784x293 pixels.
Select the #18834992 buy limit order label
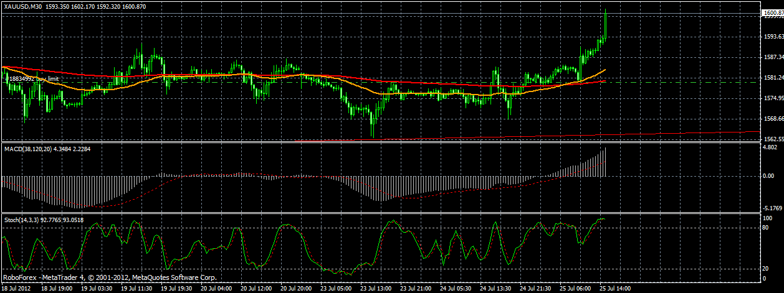point(32,79)
